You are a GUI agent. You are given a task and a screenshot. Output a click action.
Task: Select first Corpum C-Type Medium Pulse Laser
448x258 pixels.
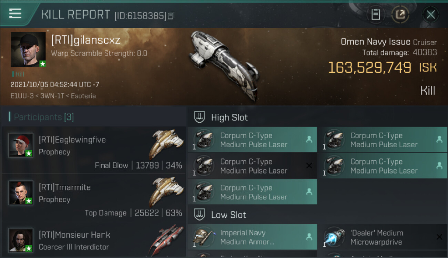(x=253, y=140)
